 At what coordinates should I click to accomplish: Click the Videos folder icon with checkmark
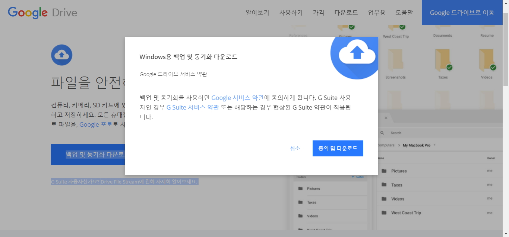[487, 60]
